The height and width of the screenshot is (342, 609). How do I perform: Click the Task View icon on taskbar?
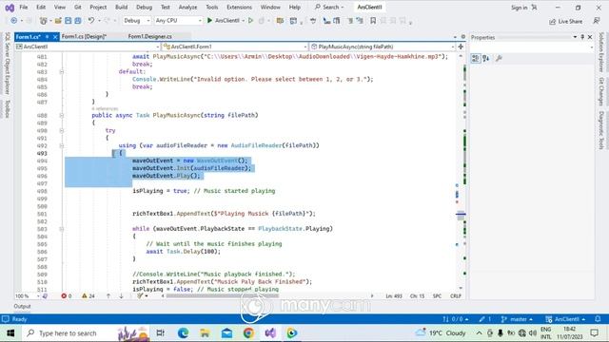pyautogui.click(x=160, y=333)
